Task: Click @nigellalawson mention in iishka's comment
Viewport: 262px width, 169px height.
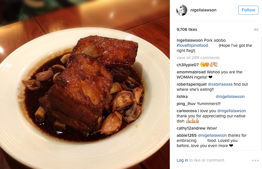Action: coord(230,96)
